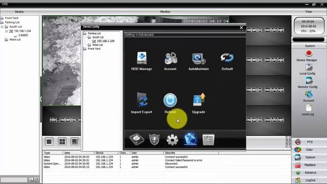Image resolution: width=327 pixels, height=184 pixels.
Task: Click the Type column header in log
Action: (53, 153)
